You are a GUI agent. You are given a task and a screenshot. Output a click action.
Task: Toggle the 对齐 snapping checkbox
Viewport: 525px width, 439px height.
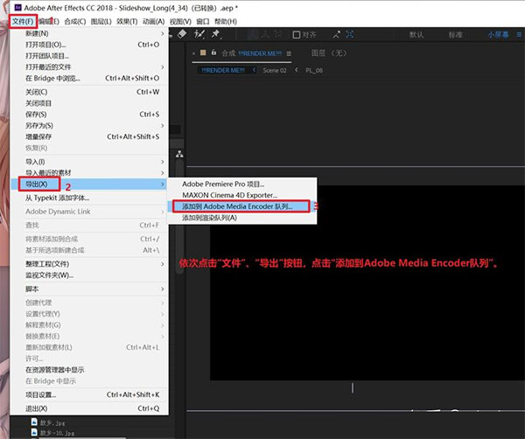click(296, 36)
